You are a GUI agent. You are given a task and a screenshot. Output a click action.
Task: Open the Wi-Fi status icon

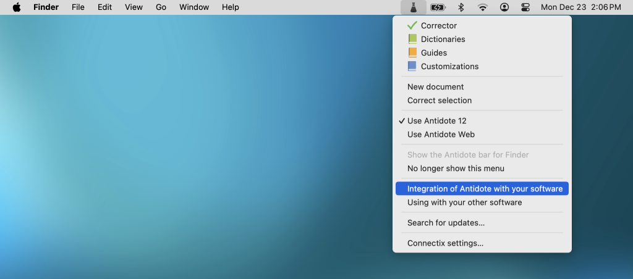pos(482,7)
